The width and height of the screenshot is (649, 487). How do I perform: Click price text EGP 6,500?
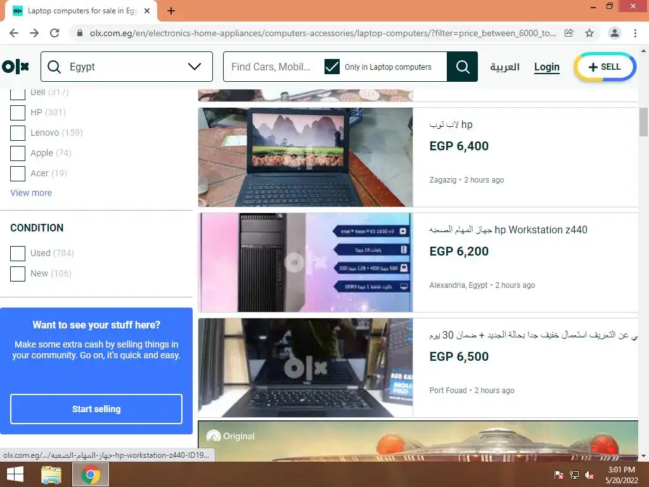pos(459,356)
